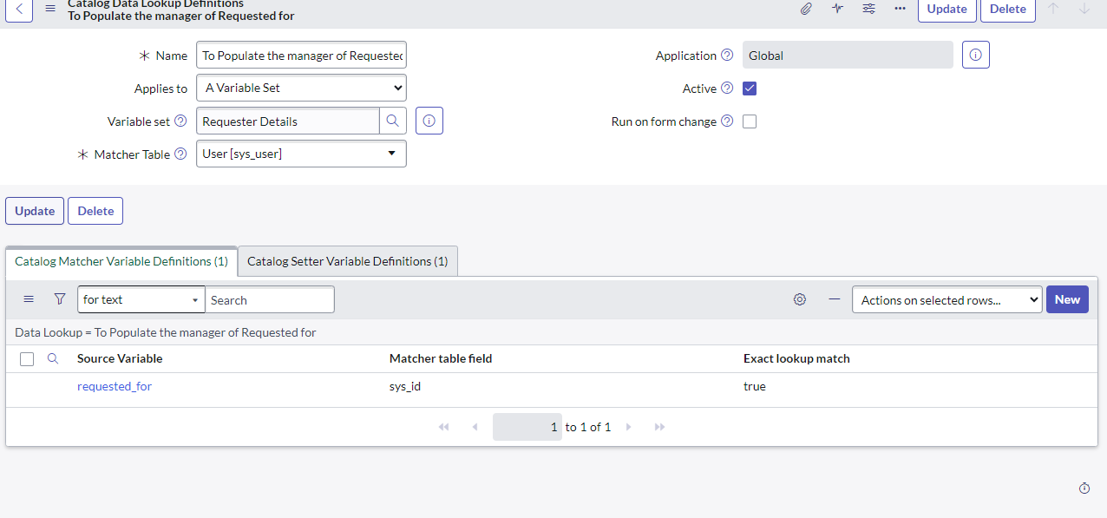Uncheck the Active checkbox

tap(750, 89)
